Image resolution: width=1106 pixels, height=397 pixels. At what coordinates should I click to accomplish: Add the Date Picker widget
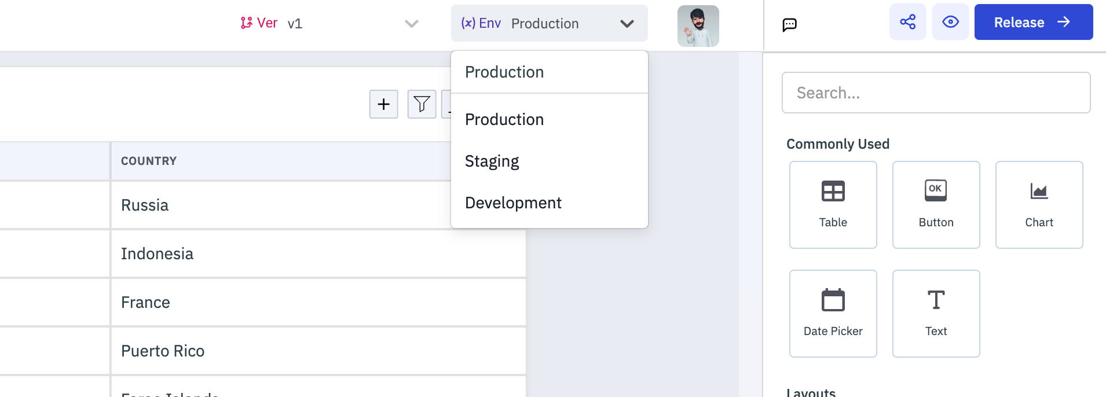[833, 314]
